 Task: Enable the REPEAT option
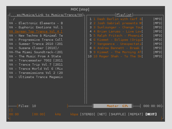(136, 114)
